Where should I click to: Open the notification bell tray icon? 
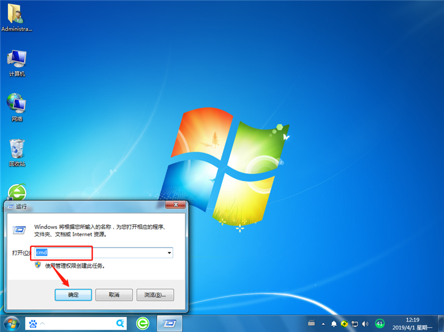click(334, 323)
